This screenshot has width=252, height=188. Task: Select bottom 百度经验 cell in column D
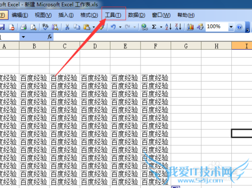[x=95, y=181]
